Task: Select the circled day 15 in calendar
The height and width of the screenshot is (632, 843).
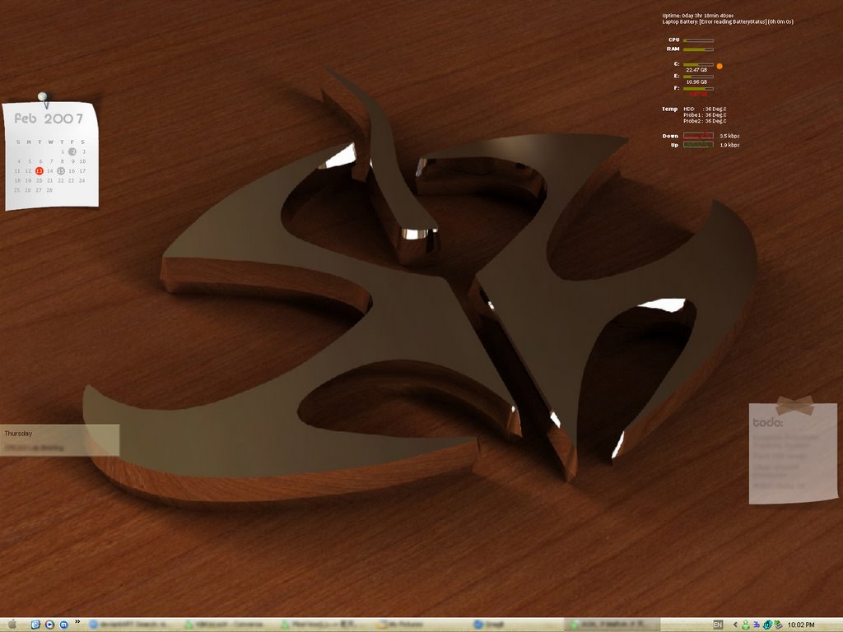Action: coord(61,171)
